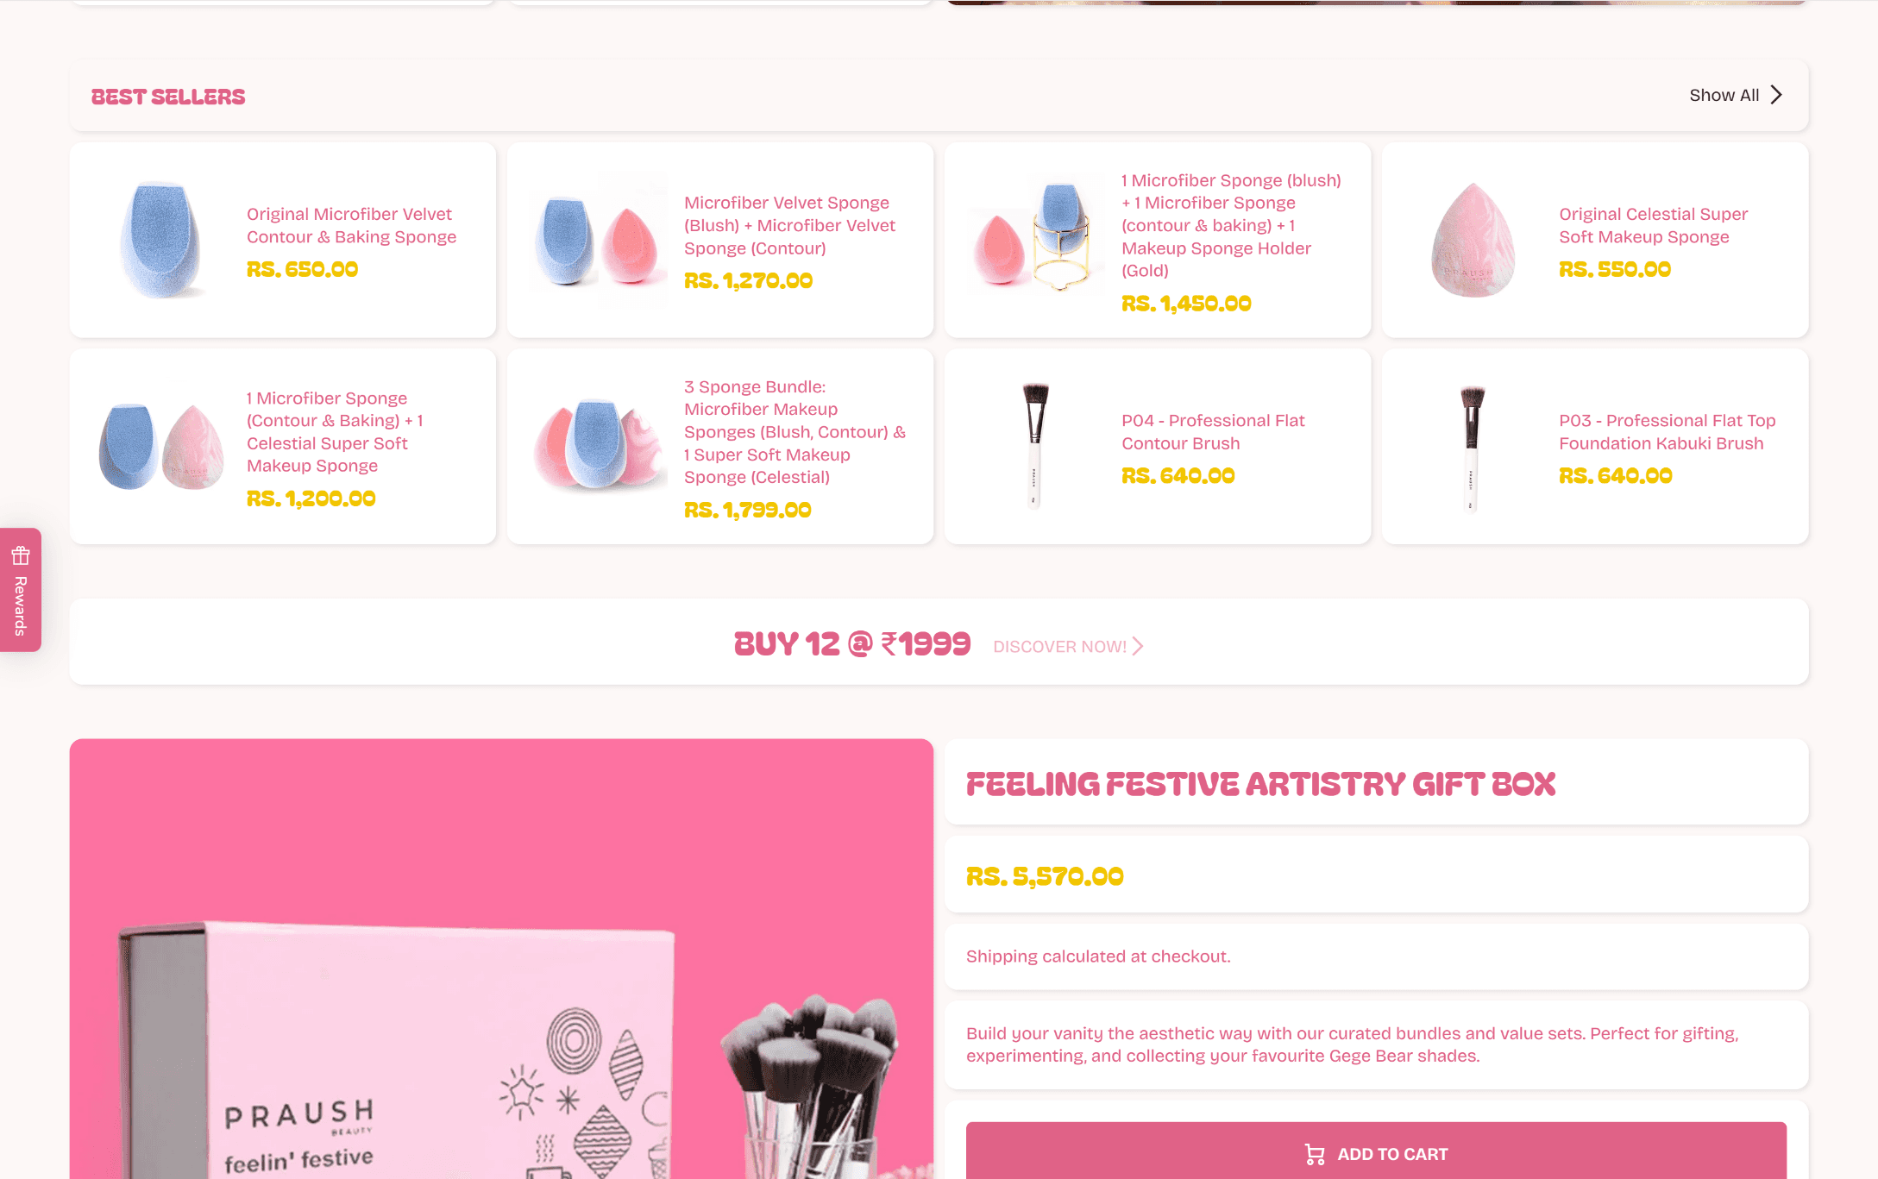This screenshot has width=1878, height=1179.
Task: Add the Festive Gift Box to cart
Action: click(x=1376, y=1153)
